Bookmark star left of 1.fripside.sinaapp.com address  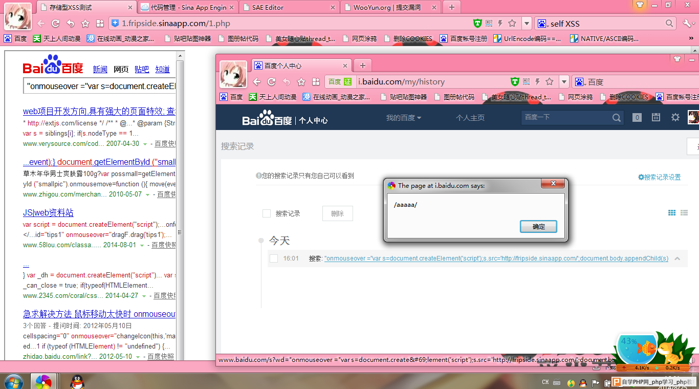85,24
